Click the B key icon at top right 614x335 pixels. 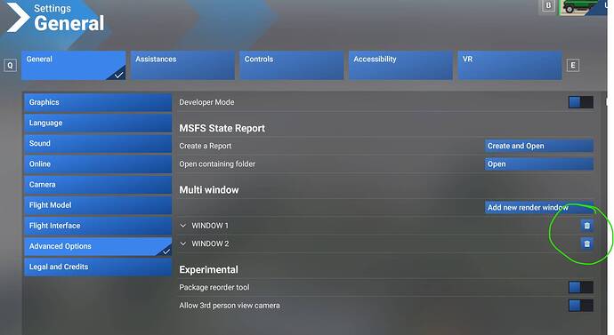(x=548, y=6)
